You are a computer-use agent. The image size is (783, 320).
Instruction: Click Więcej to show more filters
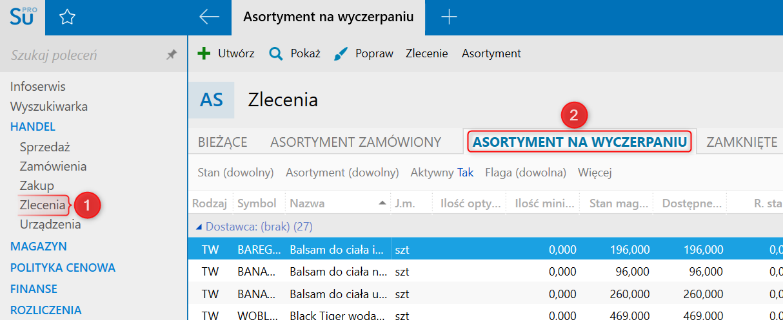595,173
